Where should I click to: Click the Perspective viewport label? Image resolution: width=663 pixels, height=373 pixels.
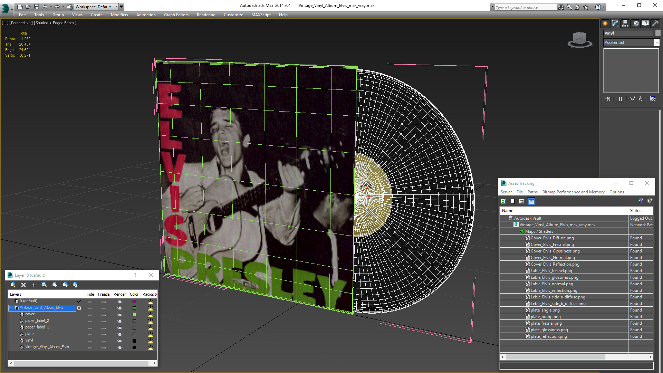click(21, 23)
